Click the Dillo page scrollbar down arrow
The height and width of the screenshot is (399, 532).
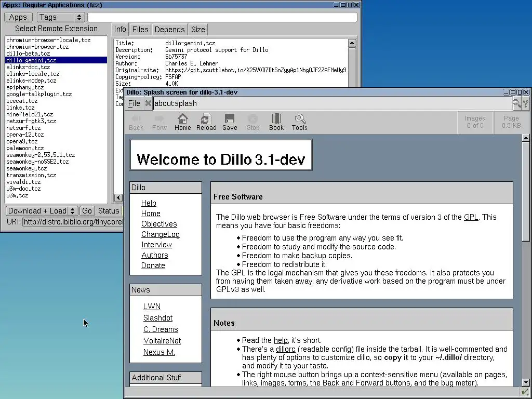pyautogui.click(x=526, y=382)
